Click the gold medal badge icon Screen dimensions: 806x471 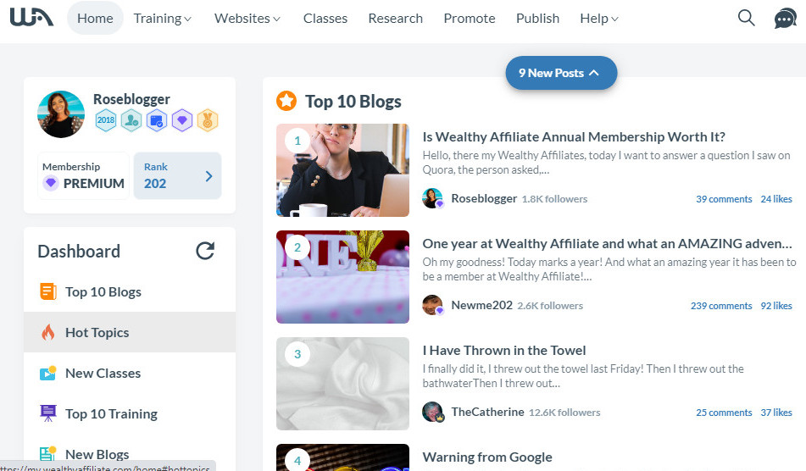click(x=208, y=120)
